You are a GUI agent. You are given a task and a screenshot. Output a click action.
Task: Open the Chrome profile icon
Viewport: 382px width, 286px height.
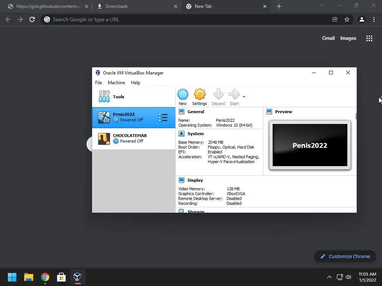362,19
